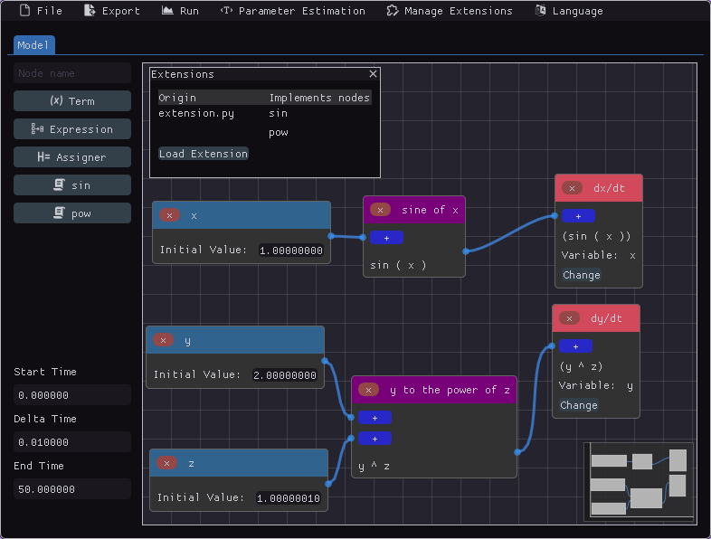Viewport: 711px width, 539px height.
Task: Click Change button in dx/dt node
Action: pos(582,275)
